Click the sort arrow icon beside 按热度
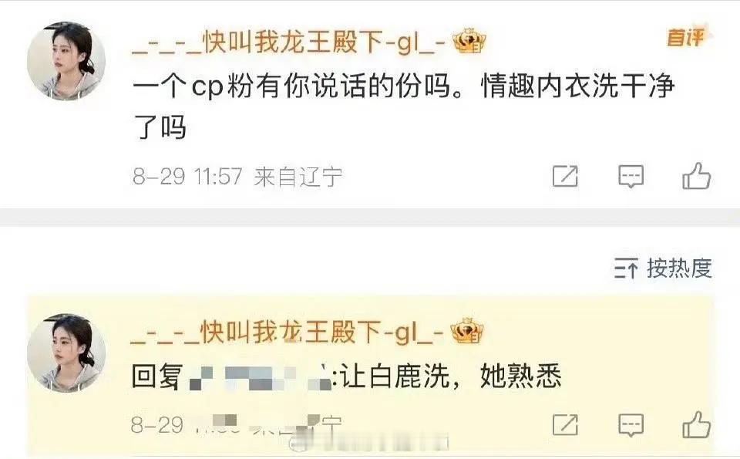 [626, 268]
